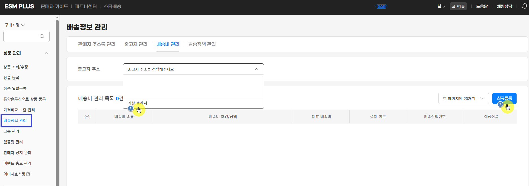
Task: Click the ESM PLUS logo
Action: (x=19, y=6)
